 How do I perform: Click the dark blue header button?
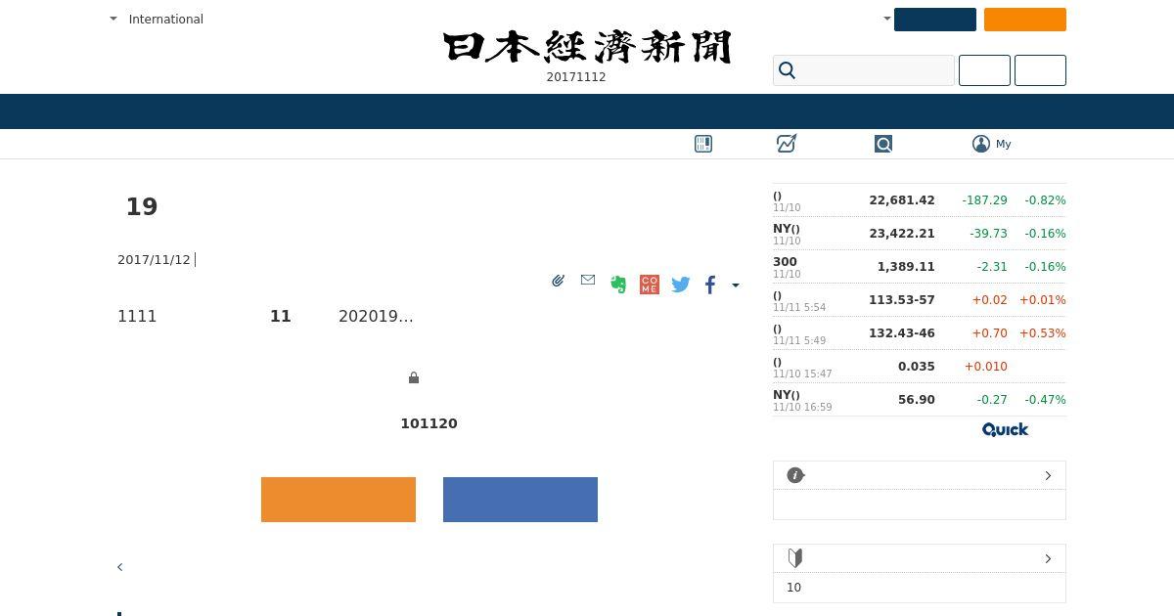point(935,20)
